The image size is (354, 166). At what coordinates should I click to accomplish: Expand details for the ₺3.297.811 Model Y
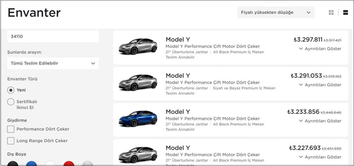tap(320, 49)
